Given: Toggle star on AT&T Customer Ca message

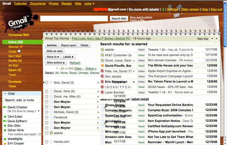Looking at the screenshot, I should click(103, 55).
